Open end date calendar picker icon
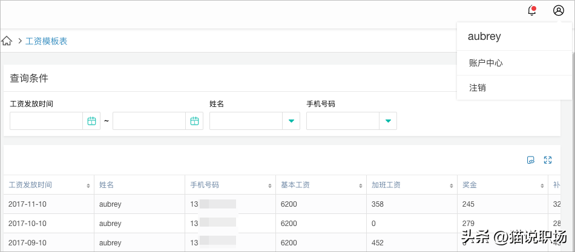The width and height of the screenshot is (575, 252). (x=194, y=121)
